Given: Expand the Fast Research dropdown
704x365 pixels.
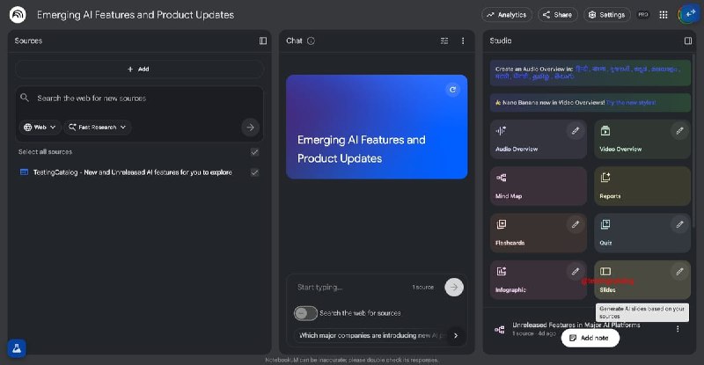Looking at the screenshot, I should click(x=98, y=127).
